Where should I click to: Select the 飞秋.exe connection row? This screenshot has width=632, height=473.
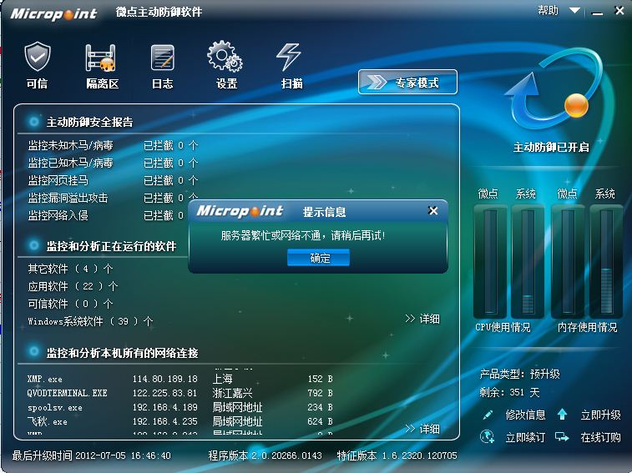[x=179, y=421]
